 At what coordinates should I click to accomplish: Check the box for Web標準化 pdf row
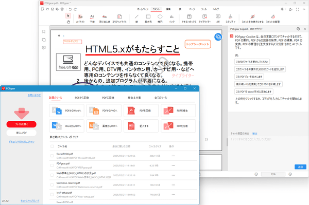[x=52, y=175]
